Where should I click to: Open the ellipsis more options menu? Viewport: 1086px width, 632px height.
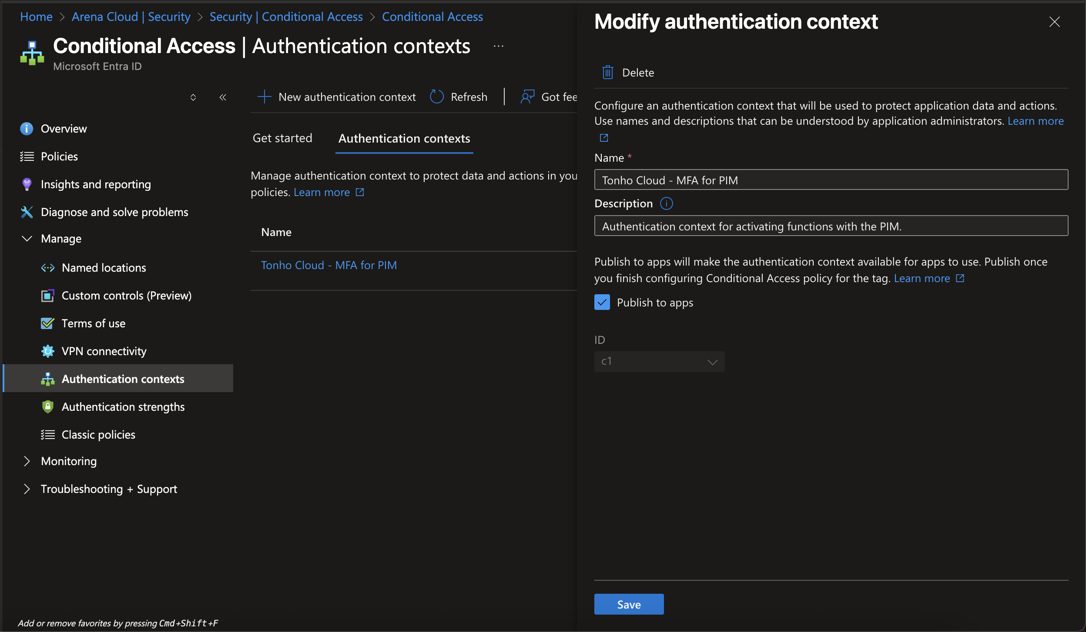click(x=499, y=46)
